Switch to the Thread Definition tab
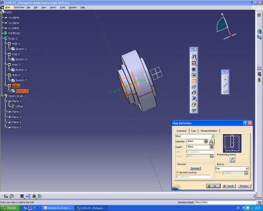The width and height of the screenshot is (263, 211). 209,131
